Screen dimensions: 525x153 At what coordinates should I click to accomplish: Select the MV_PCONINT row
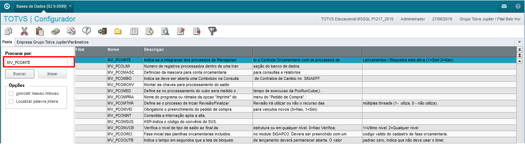coord(296,115)
